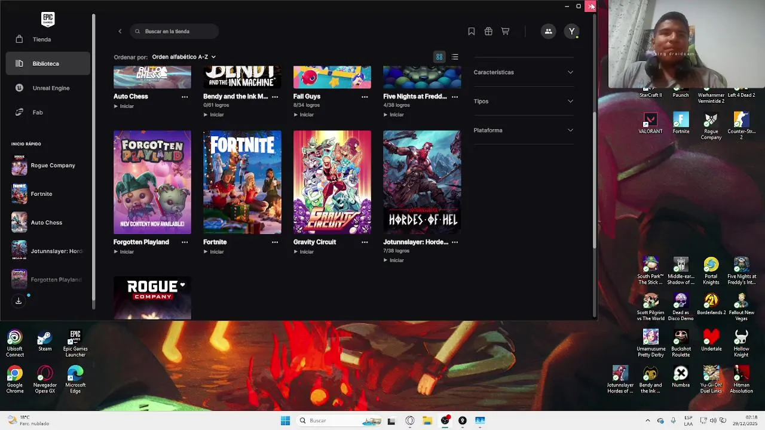
Task: Expand the Plataforma filter
Action: 524,130
